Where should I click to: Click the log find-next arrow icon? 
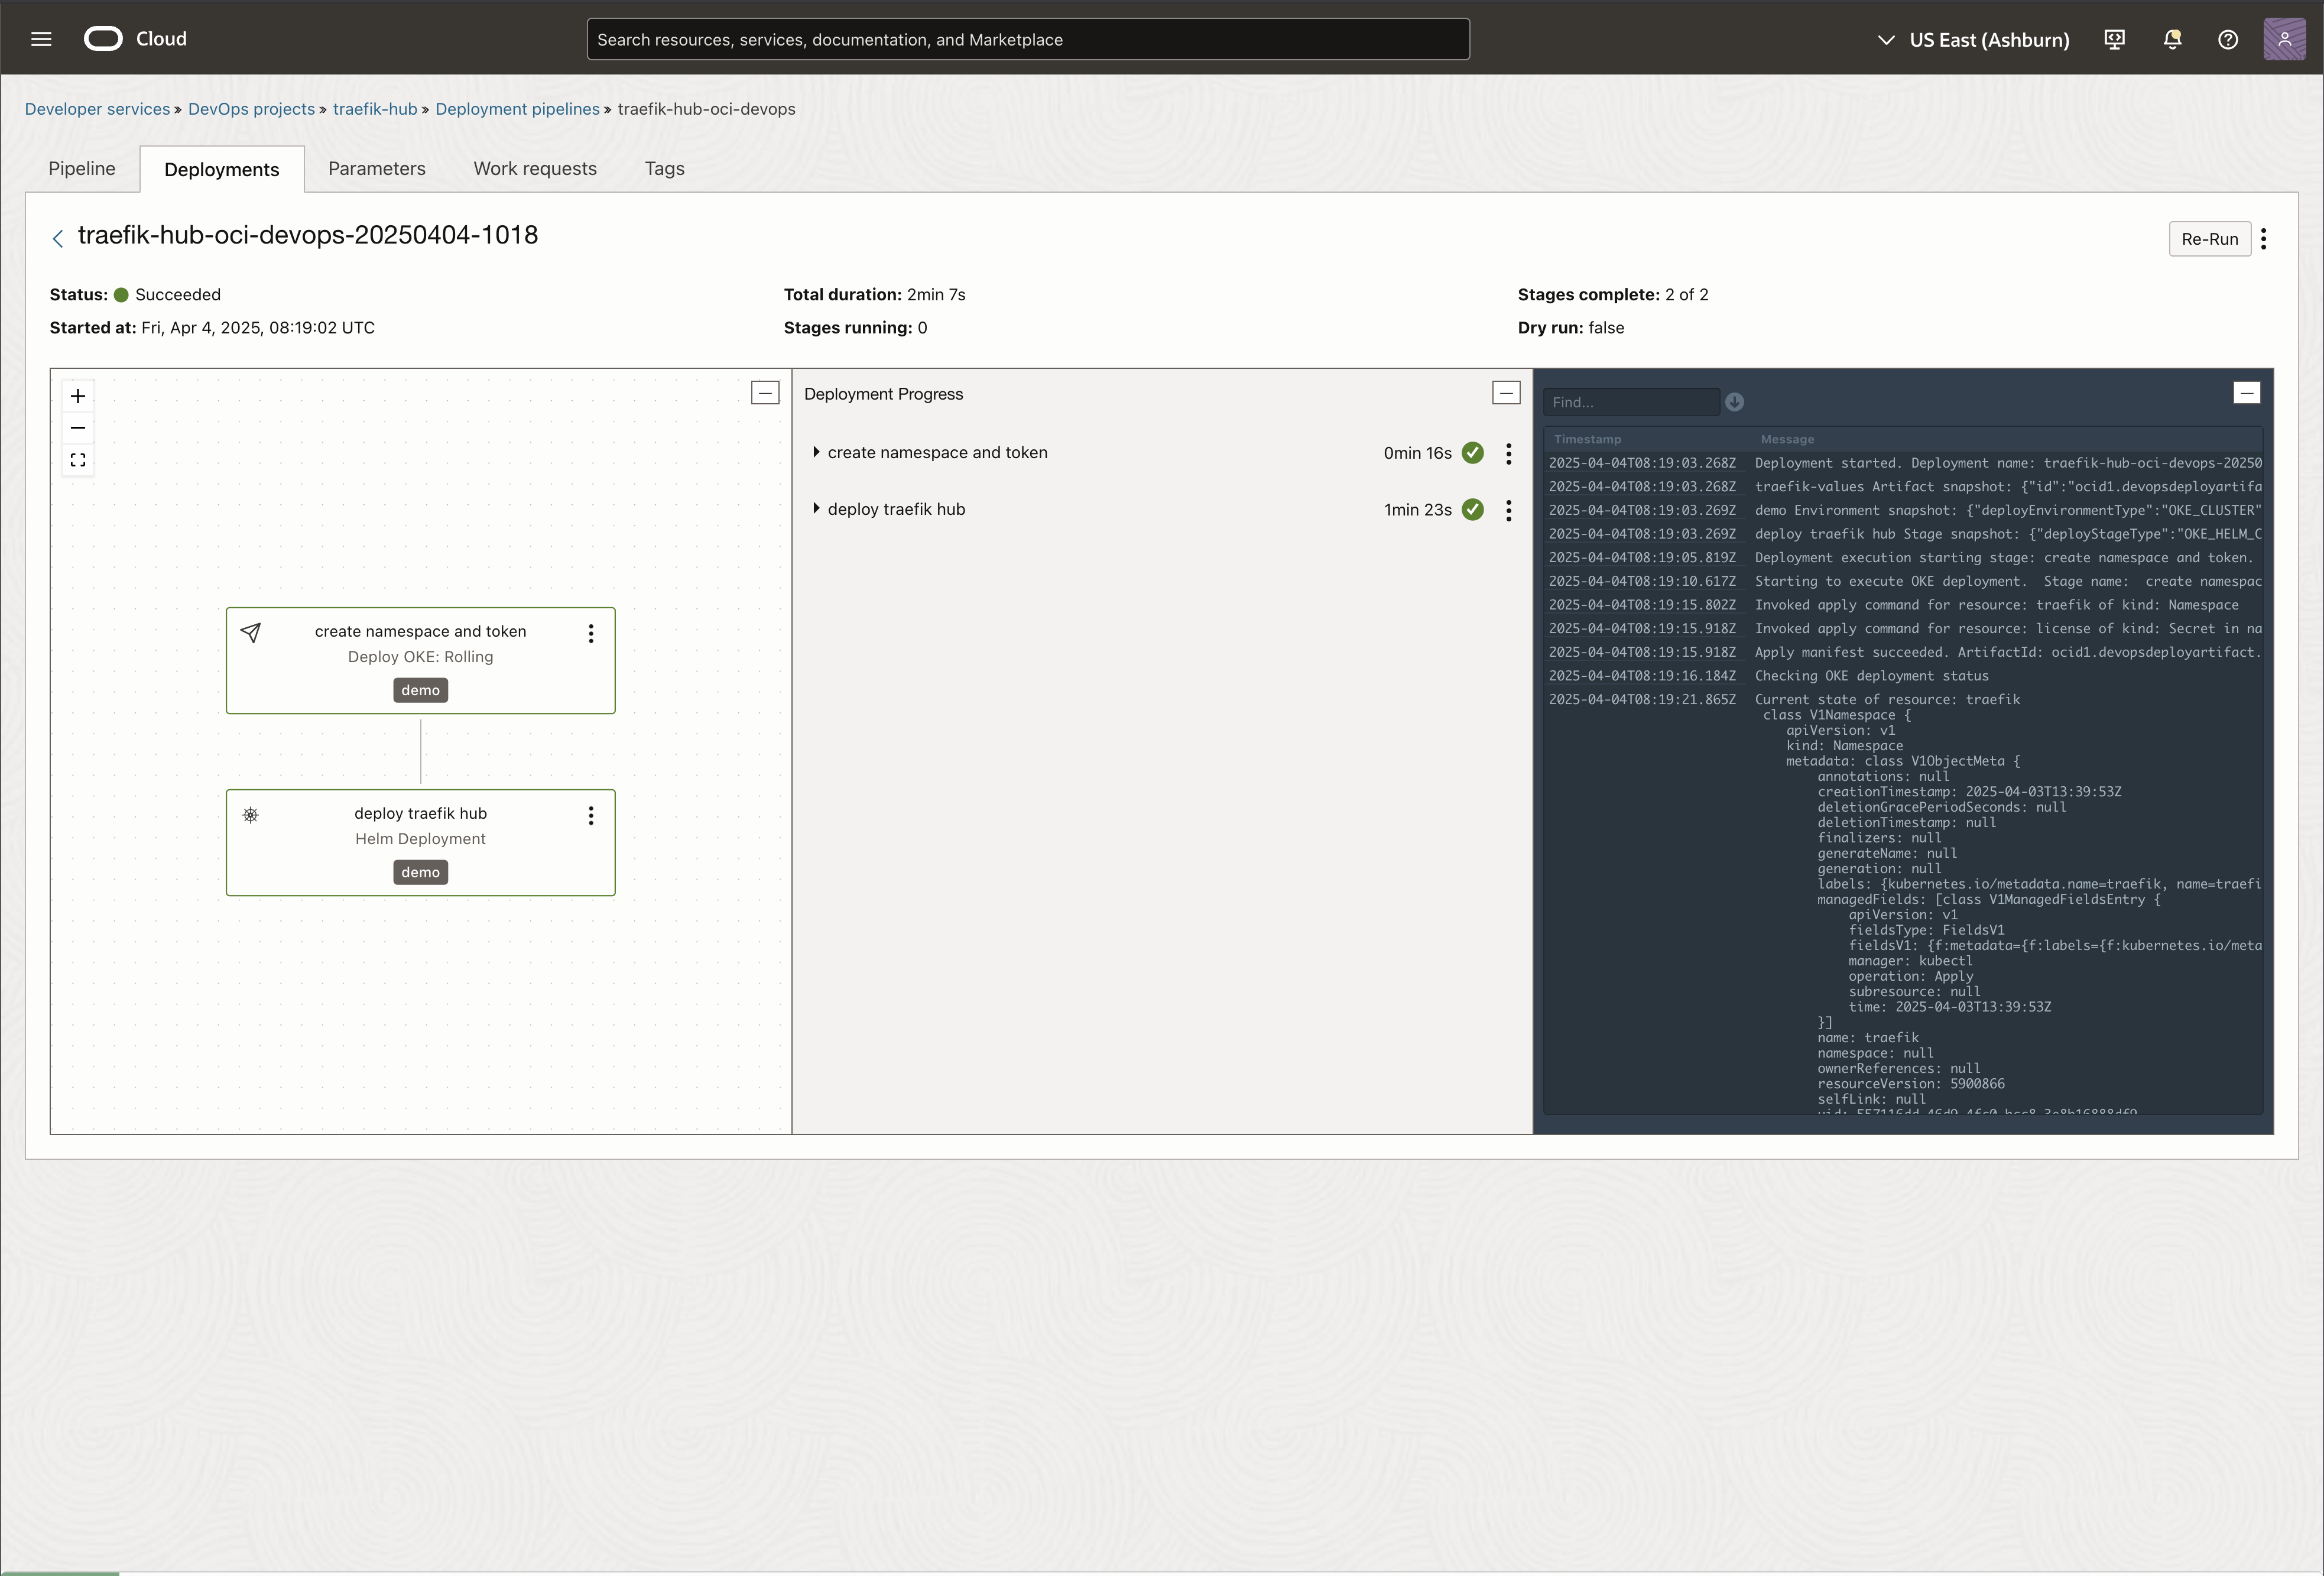(x=1734, y=402)
